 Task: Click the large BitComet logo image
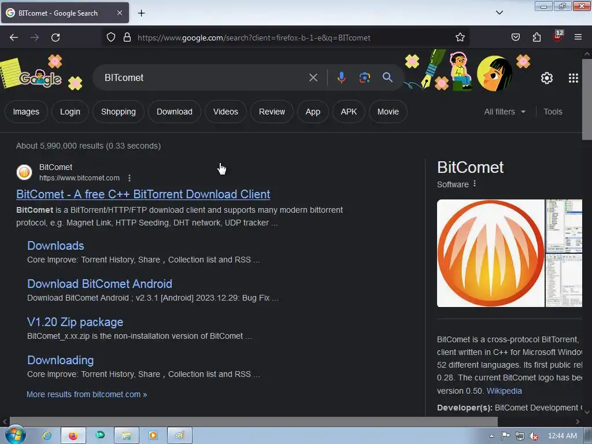click(x=490, y=253)
